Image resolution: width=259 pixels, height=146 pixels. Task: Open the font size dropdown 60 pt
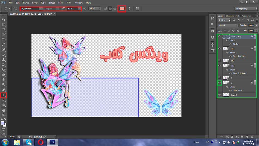click(79, 9)
